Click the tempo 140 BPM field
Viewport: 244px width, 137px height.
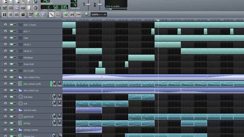(45, 2)
